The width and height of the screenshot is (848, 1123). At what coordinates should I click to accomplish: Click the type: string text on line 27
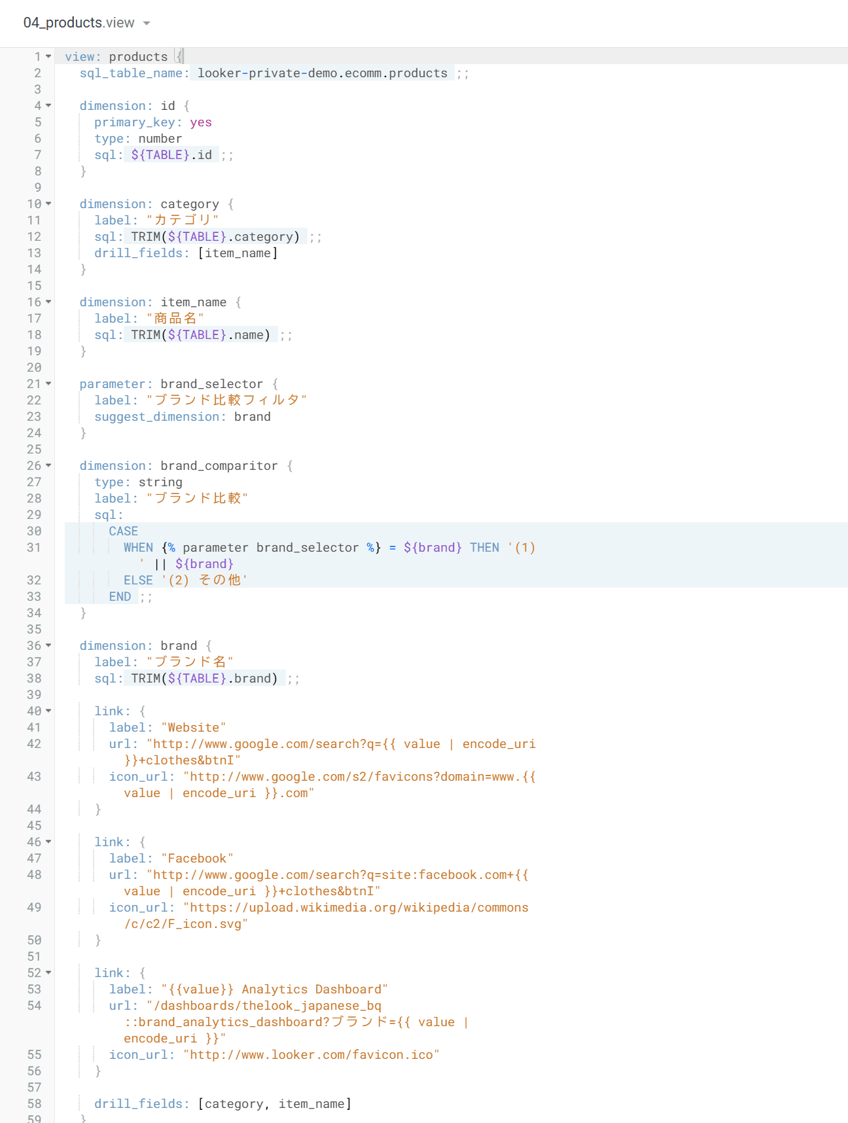pos(138,482)
